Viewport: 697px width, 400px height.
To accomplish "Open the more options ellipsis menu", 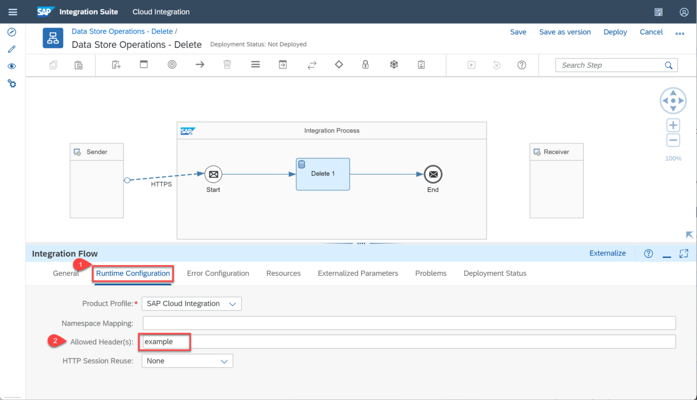I will click(x=679, y=33).
